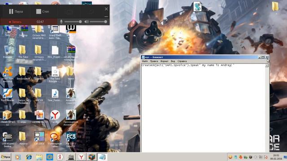287x161 pixels.
Task: Close the Notepad window
Action: coord(267,57)
